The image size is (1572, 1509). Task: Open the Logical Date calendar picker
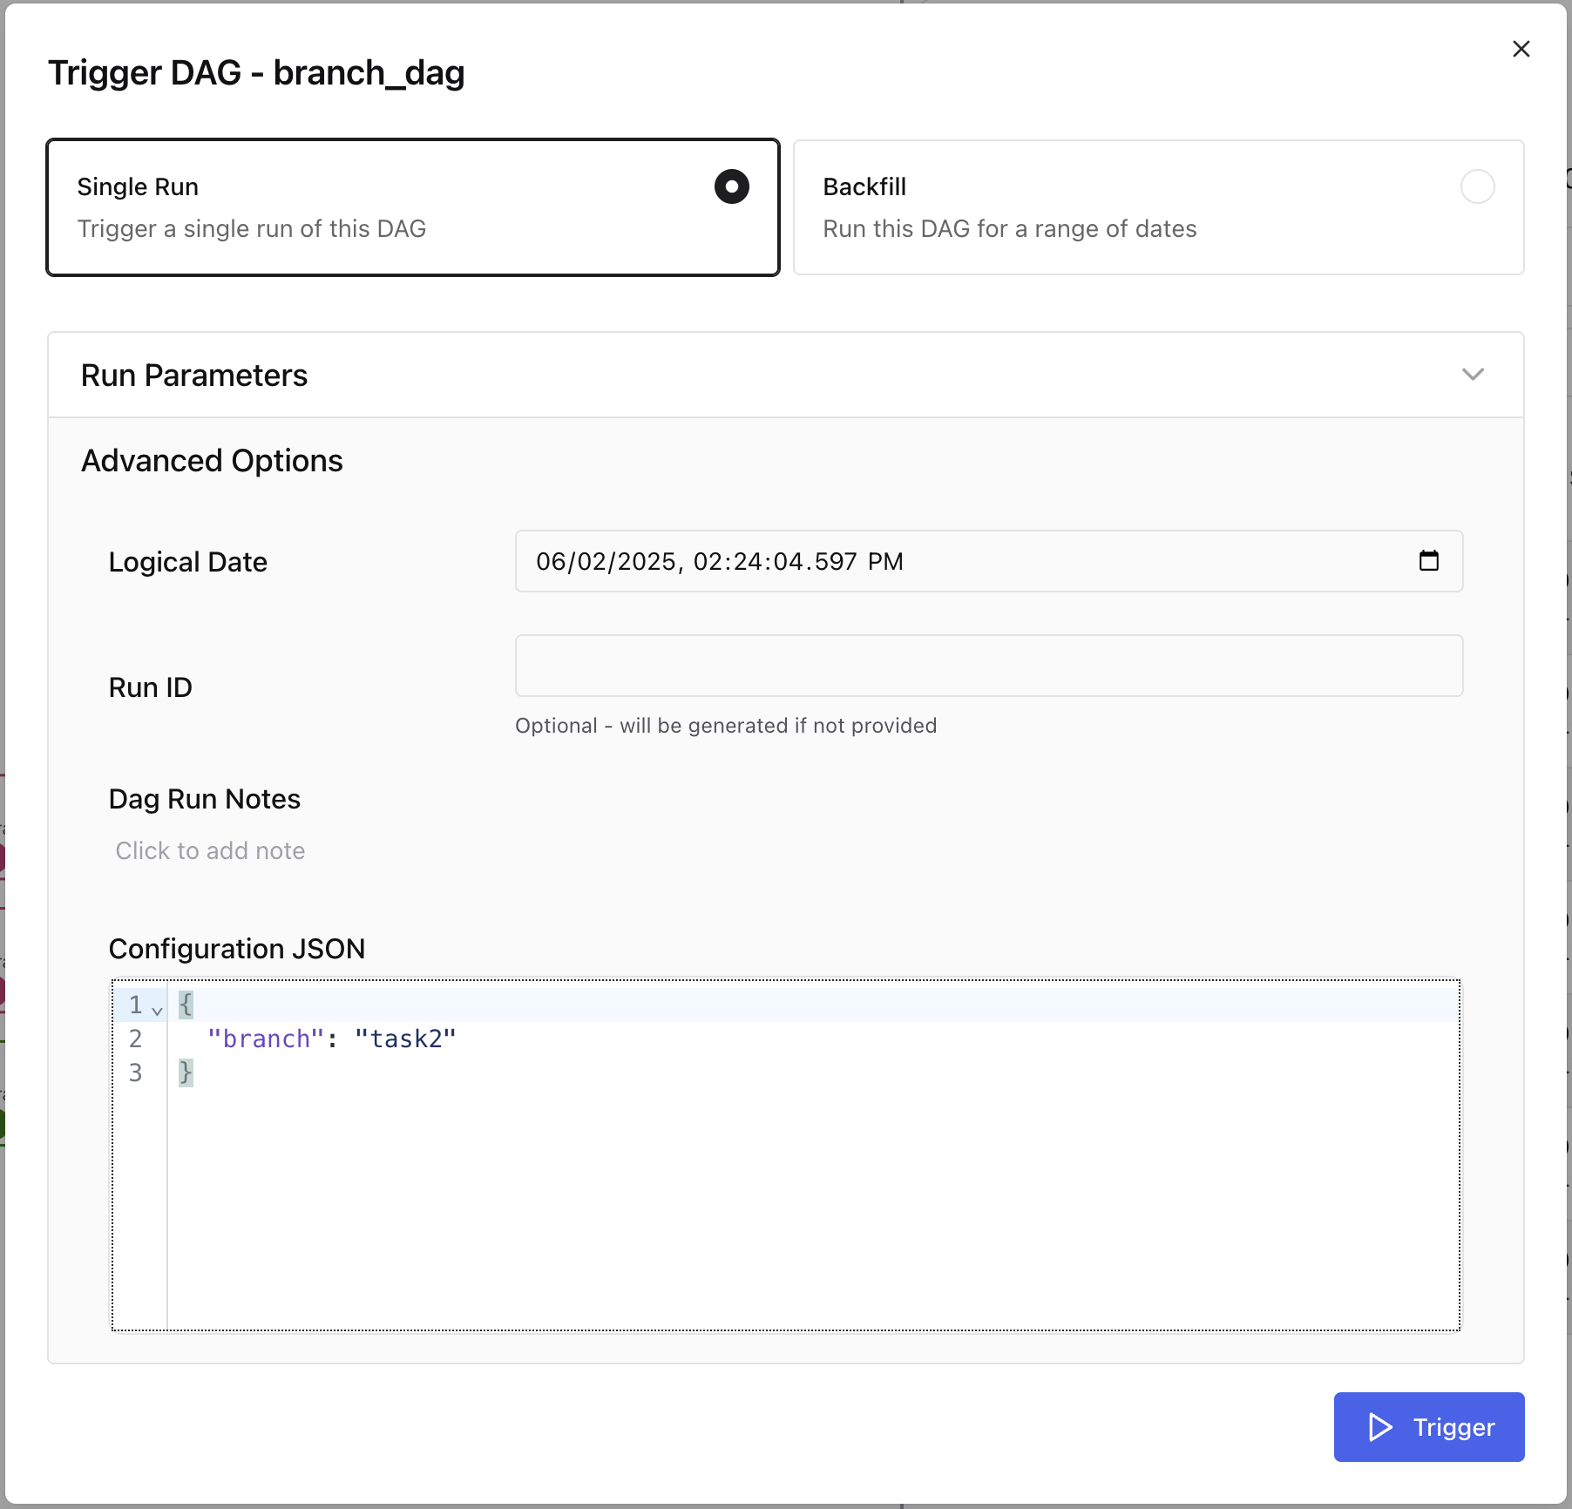click(1428, 560)
